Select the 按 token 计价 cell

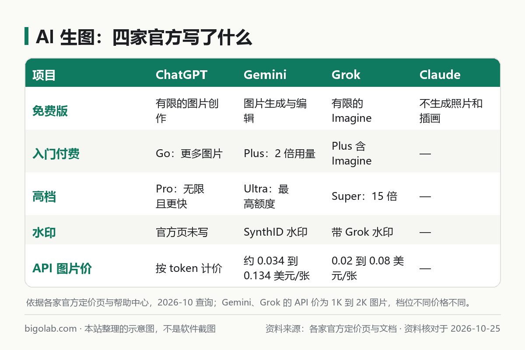pyautogui.click(x=189, y=268)
